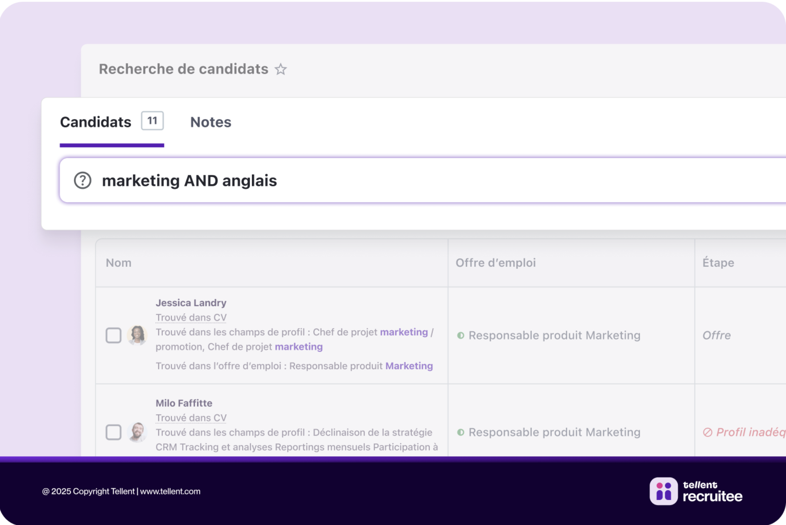The image size is (786, 525).
Task: Click the Profil inadéquat disqualified icon
Action: [707, 432]
